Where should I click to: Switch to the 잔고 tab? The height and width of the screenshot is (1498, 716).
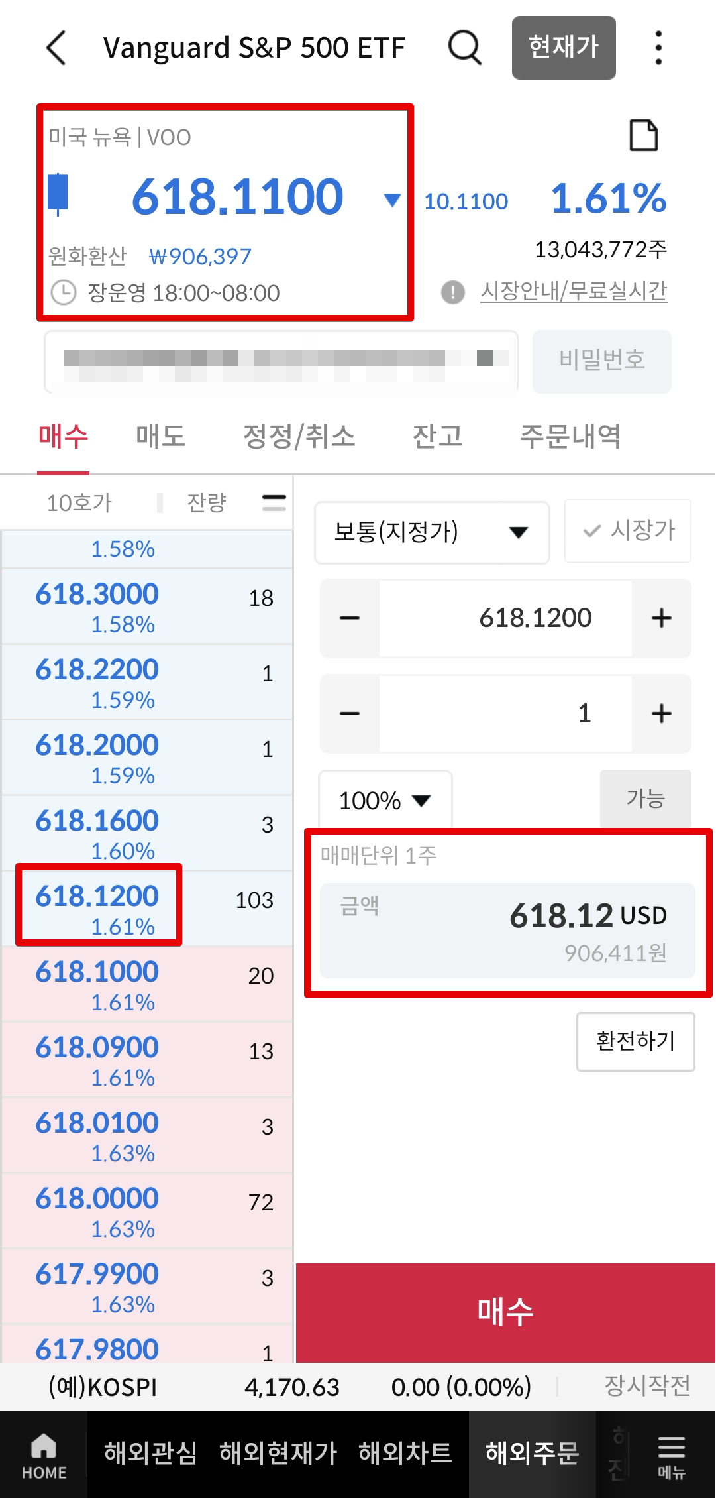pos(437,437)
